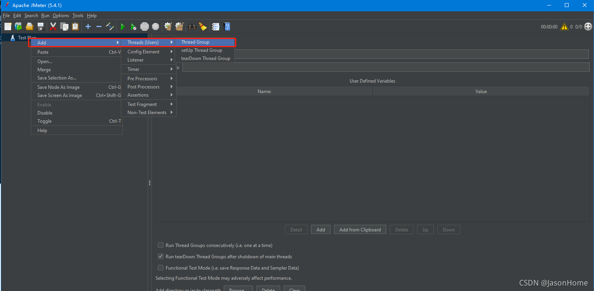Open the File menu
The height and width of the screenshot is (291, 594).
(x=6, y=16)
